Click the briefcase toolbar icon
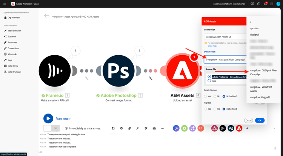Viewport: 283px width, 156px height. pyautogui.click(x=154, y=128)
